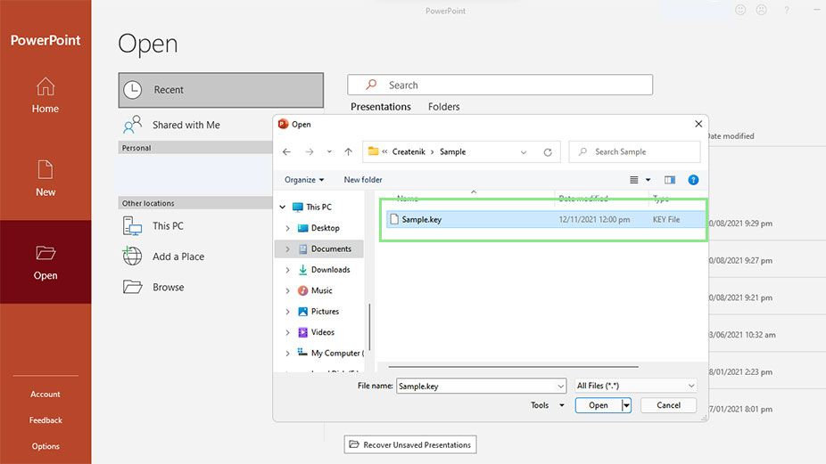Refresh the Sample folder listing
The width and height of the screenshot is (826, 464).
pyautogui.click(x=548, y=152)
